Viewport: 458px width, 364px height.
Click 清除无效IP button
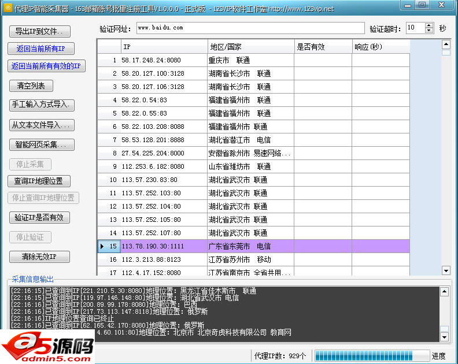point(39,257)
